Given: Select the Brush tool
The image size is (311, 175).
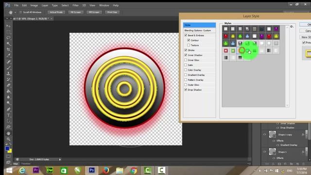Looking at the screenshot, I should pyautogui.click(x=9, y=68).
